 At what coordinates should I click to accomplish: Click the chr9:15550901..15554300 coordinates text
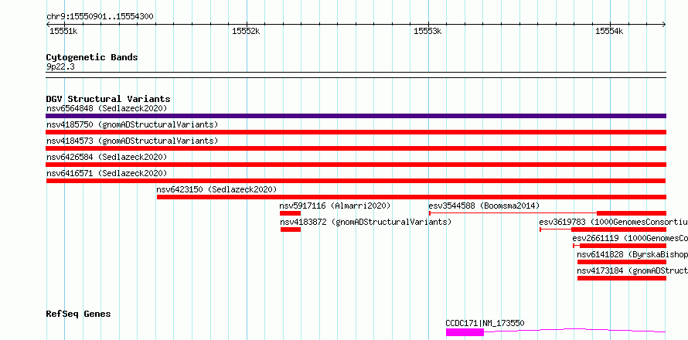[100, 17]
